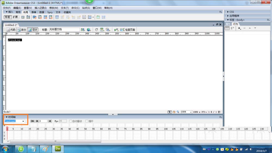This screenshot has width=272, height=153.
Task: Open the Windows Start button
Action: [x=5, y=149]
